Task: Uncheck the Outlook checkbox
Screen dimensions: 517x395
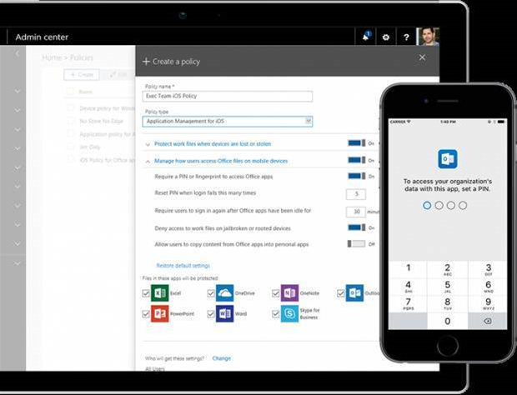Action: click(x=340, y=293)
